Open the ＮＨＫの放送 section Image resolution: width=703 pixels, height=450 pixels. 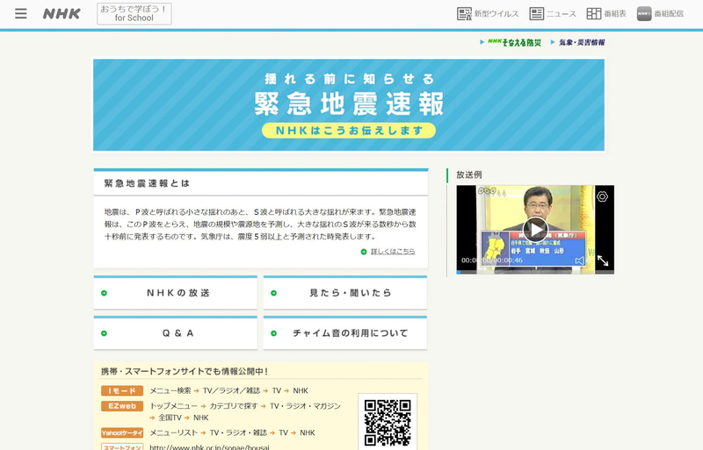[x=175, y=292]
